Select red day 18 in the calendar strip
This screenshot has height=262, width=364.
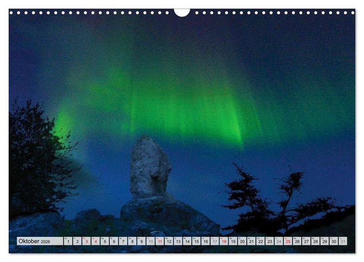(224, 241)
